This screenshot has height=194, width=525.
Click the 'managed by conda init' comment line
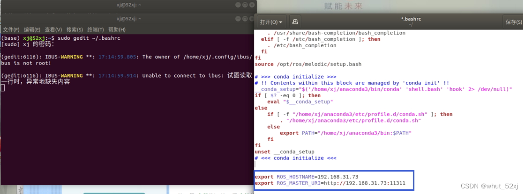[x=352, y=83]
